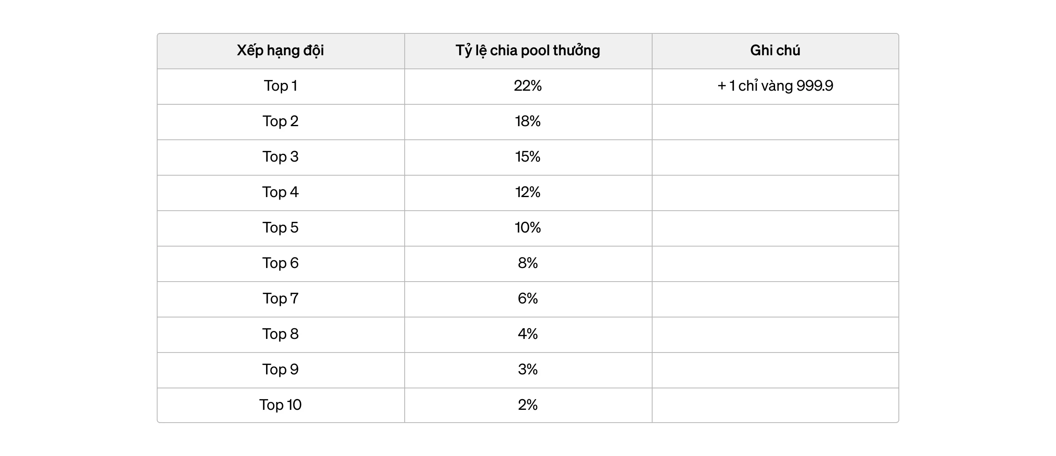The width and height of the screenshot is (1056, 456).
Task: Click the "Tỷ lệ chia pool thưởng" header
Action: (528, 51)
